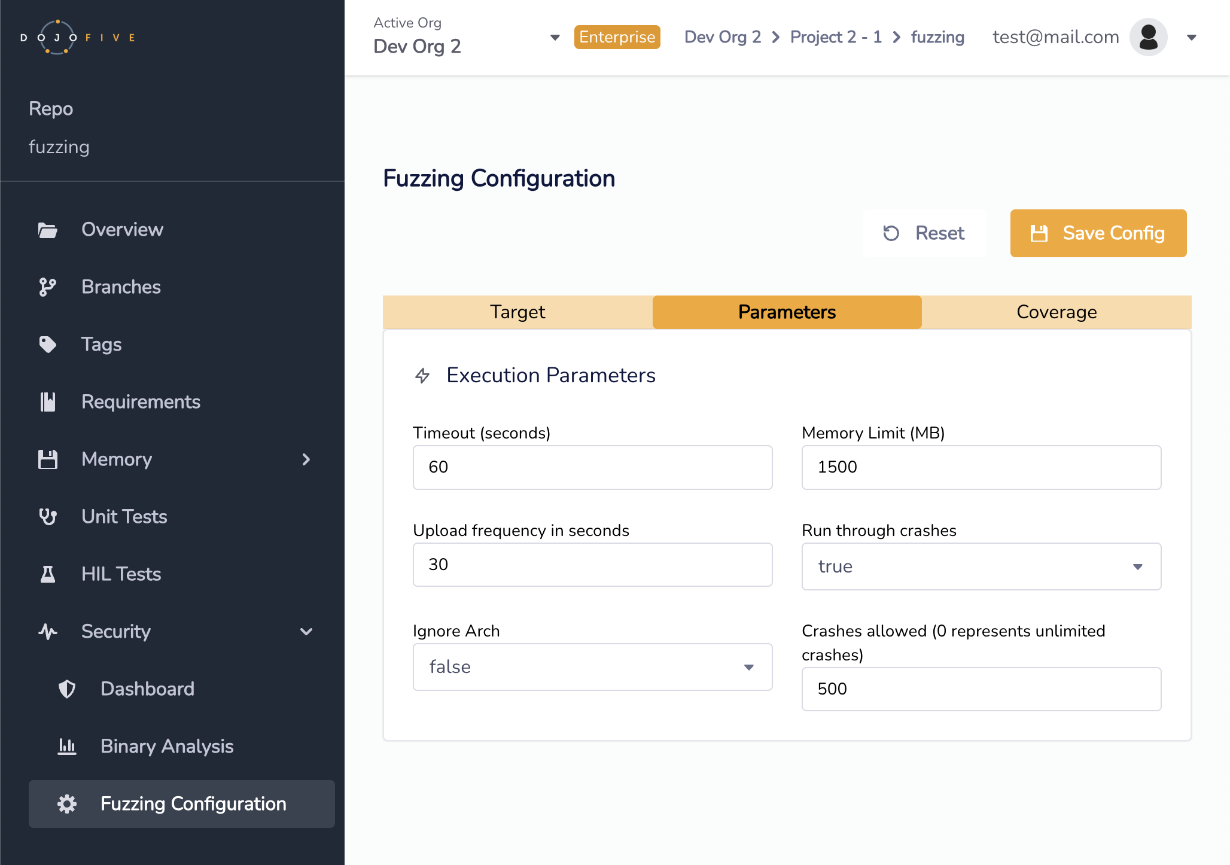
Task: Click the Binary Analysis chart icon
Action: point(66,747)
